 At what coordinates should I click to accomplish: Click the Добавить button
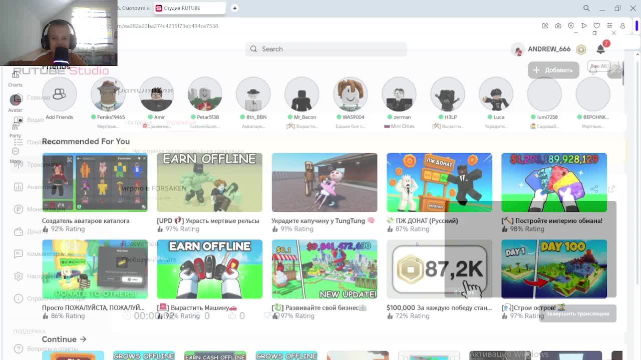[x=553, y=70]
